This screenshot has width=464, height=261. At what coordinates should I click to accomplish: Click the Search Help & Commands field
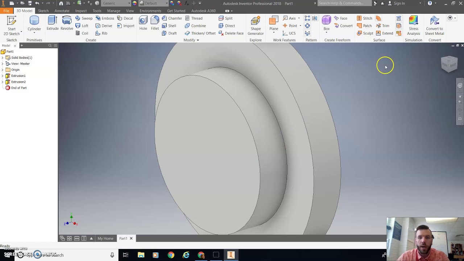click(x=344, y=3)
